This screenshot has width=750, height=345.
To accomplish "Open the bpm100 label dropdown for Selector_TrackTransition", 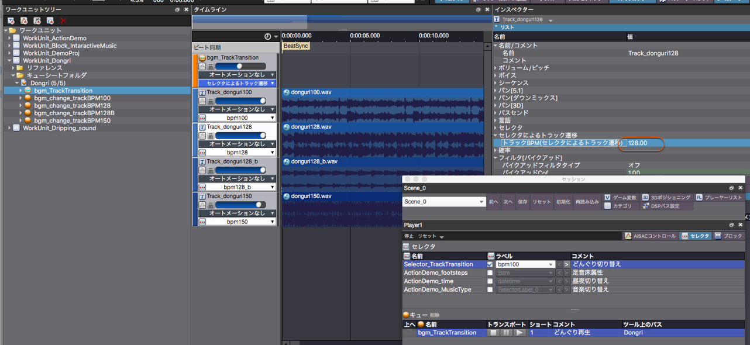I will click(525, 264).
